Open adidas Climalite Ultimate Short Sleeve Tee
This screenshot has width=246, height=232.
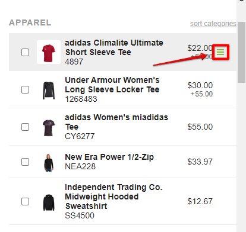tap(114, 47)
